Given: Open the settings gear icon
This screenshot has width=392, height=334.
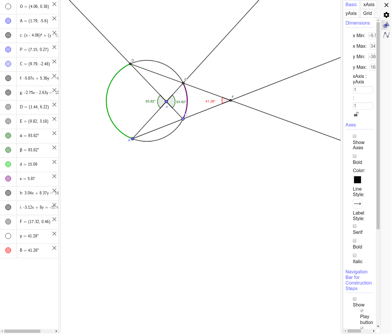Looking at the screenshot, I should coord(386,15).
